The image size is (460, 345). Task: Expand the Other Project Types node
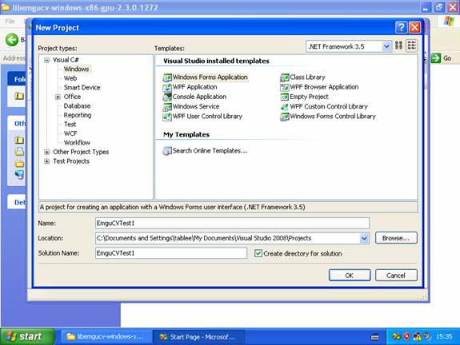(46, 152)
